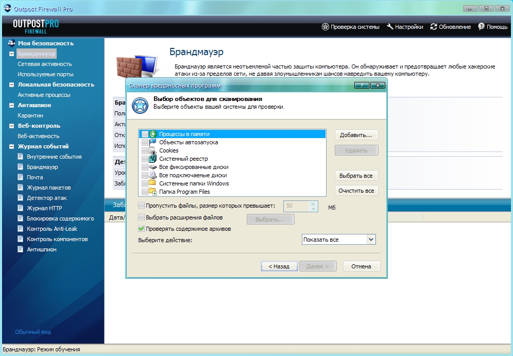Cancel the scanner wizard with Отмена
Viewport: 513px width, 356px height.
pyautogui.click(x=361, y=266)
